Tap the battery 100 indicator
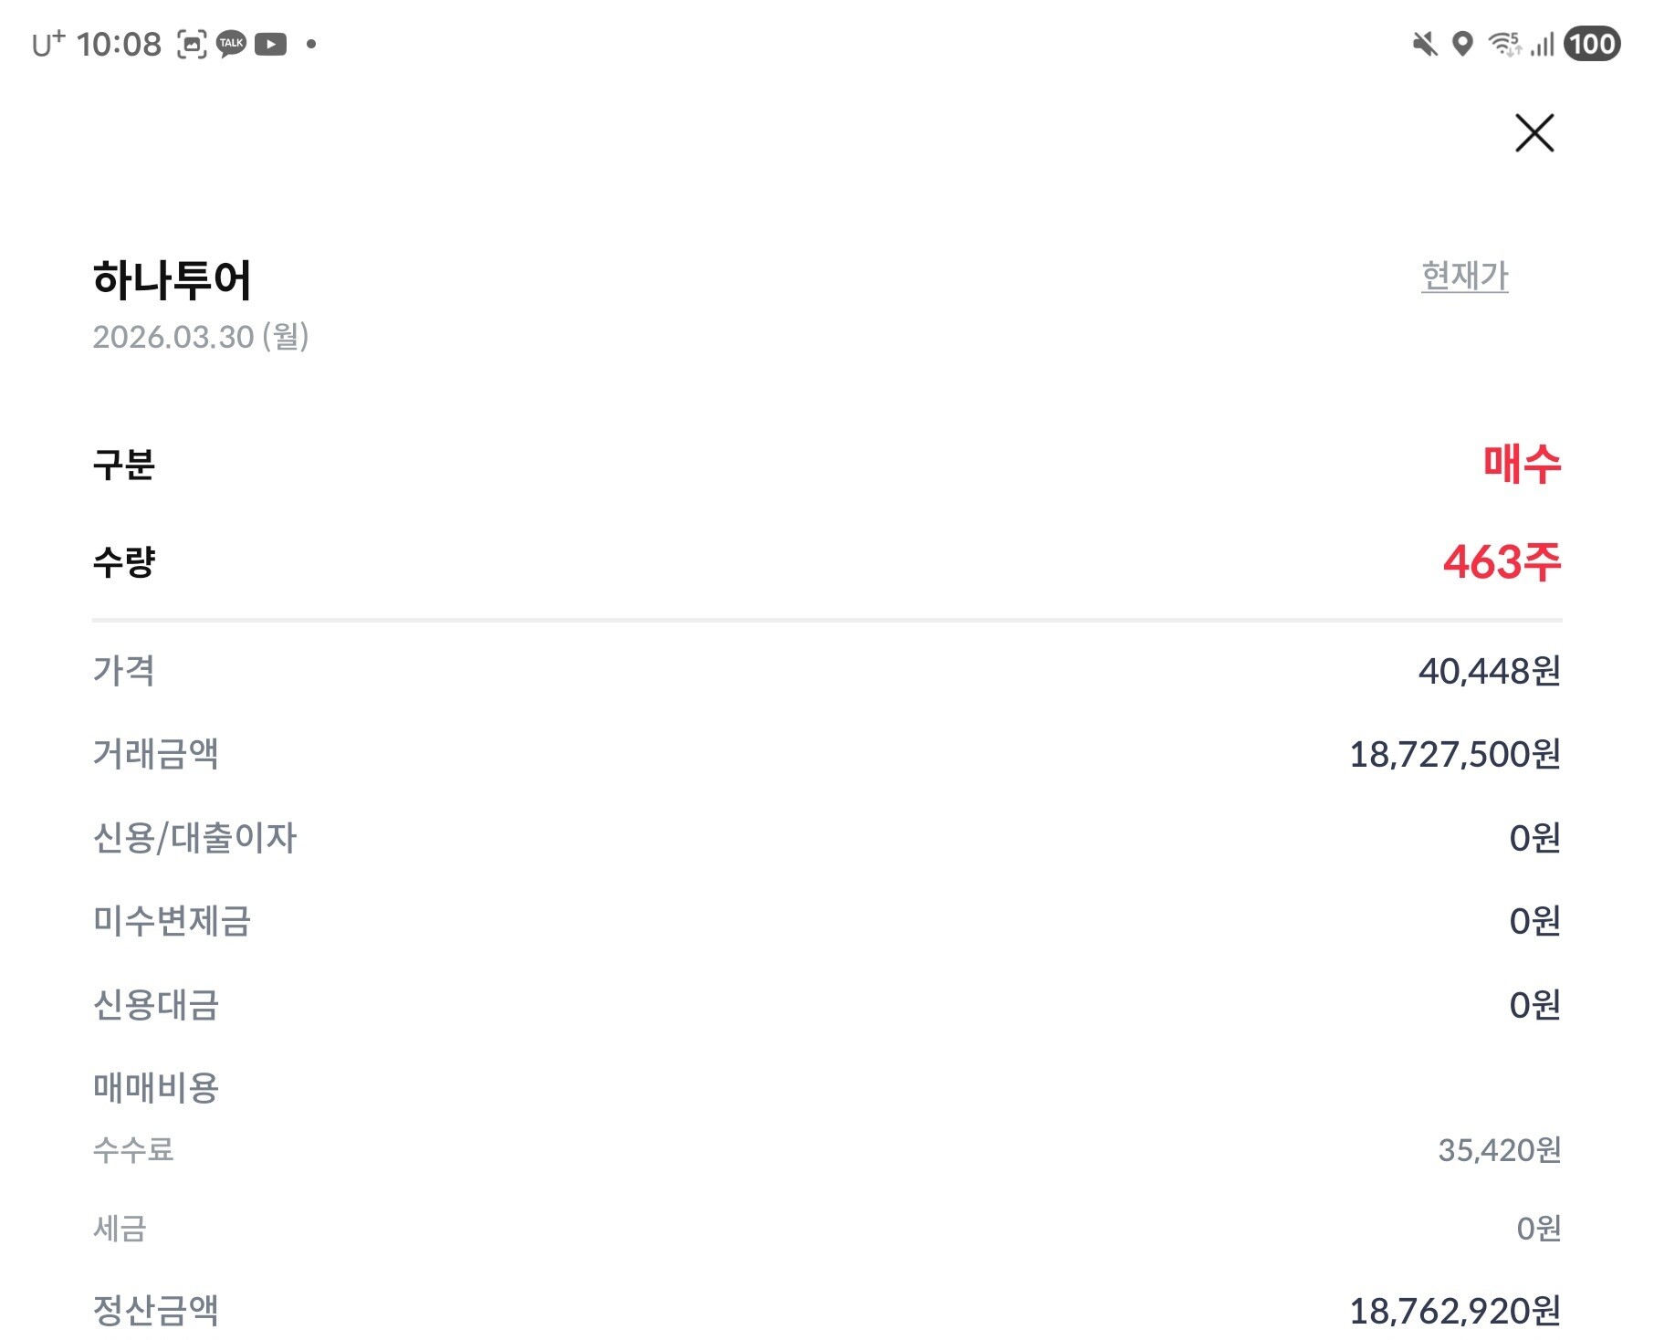This screenshot has height=1340, width=1654. (x=1592, y=44)
